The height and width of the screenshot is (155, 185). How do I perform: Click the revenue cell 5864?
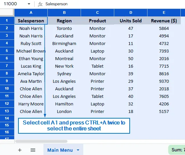(164, 29)
